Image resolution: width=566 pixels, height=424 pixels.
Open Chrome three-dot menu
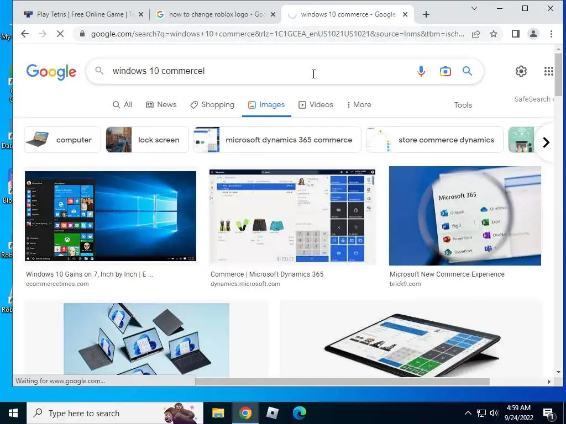point(551,34)
